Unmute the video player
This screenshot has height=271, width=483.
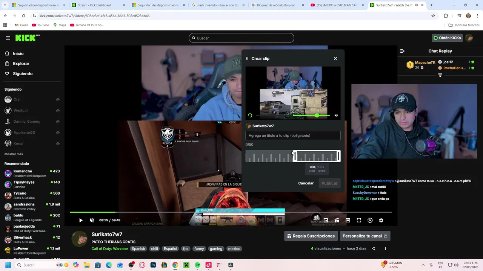pos(92,220)
